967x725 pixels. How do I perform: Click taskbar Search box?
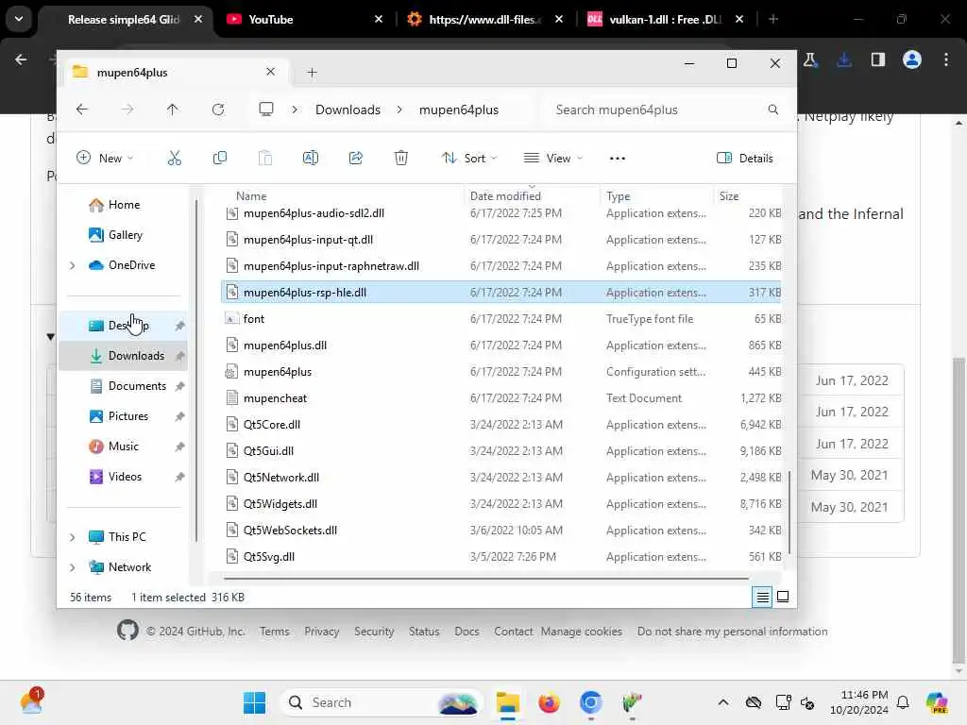[381, 702]
